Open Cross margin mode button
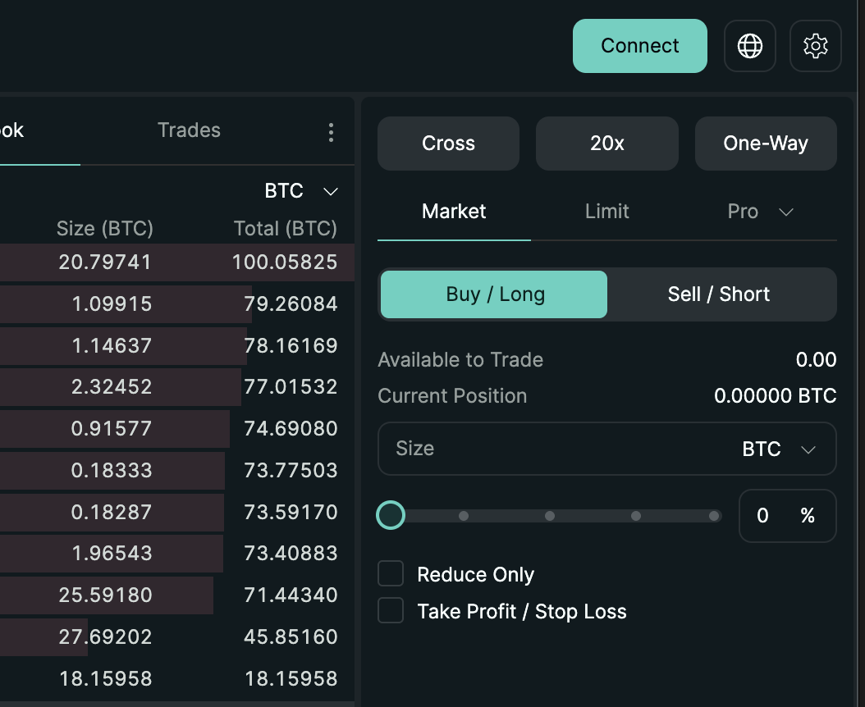 coord(448,144)
